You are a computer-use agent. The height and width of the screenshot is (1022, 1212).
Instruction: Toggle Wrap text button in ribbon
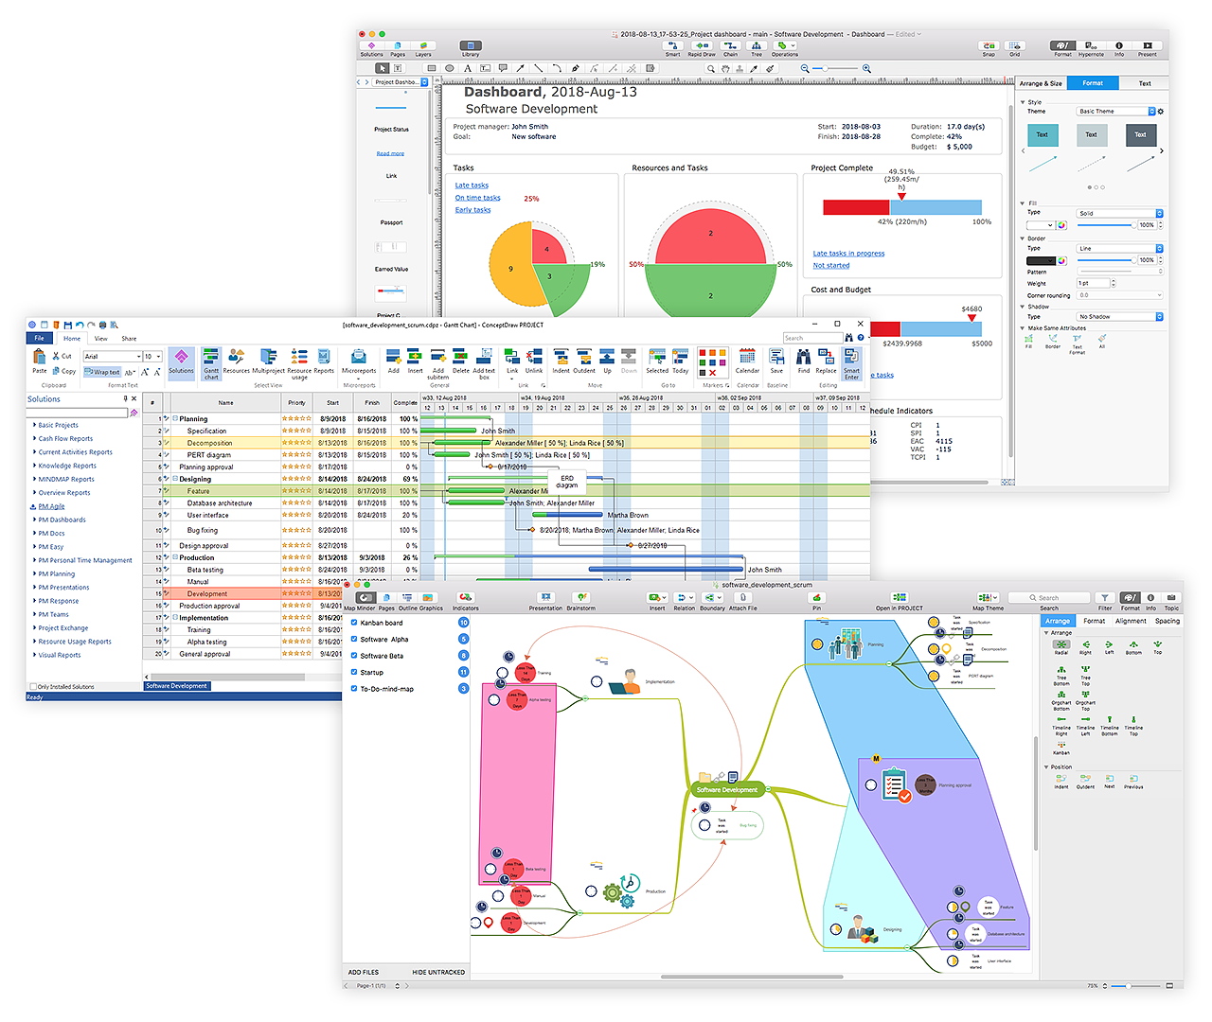102,372
